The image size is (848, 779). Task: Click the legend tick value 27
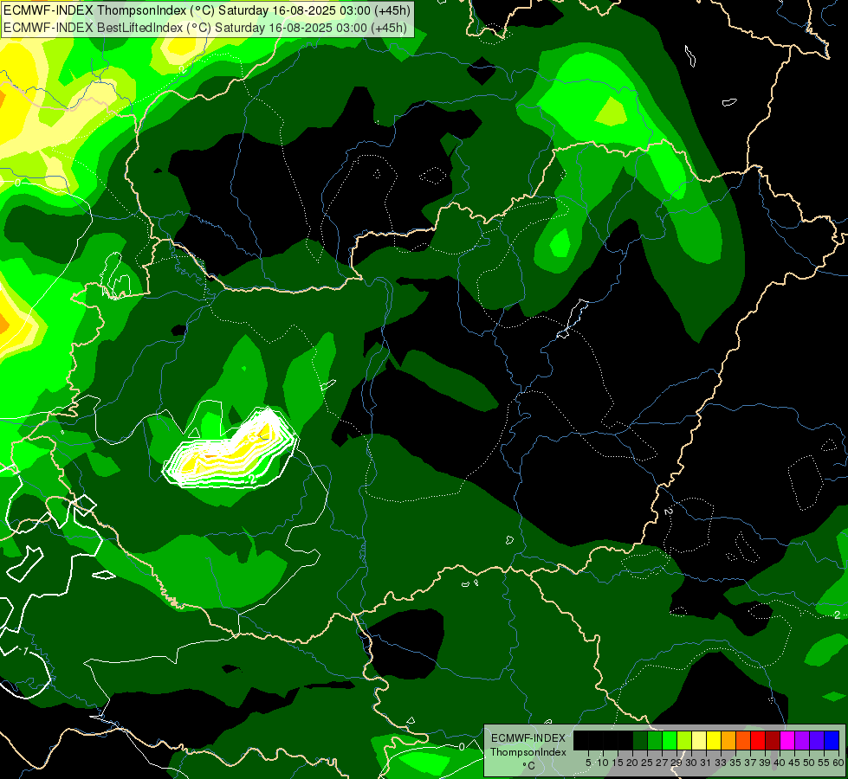point(662,763)
